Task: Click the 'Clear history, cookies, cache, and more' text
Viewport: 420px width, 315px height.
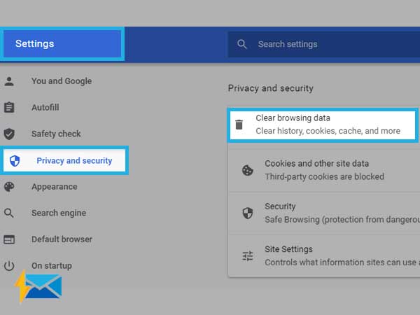Action: click(328, 131)
